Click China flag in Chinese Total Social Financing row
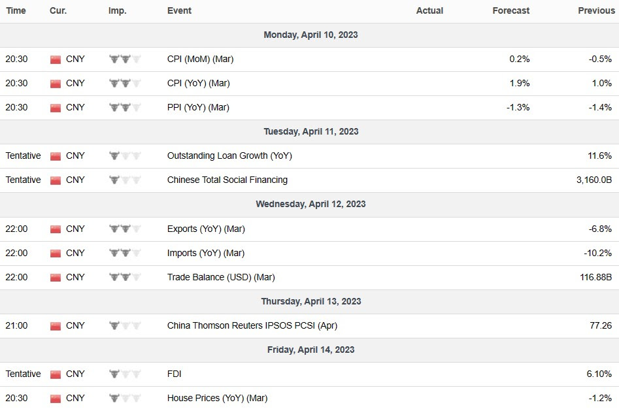Image resolution: width=619 pixels, height=409 pixels. [56, 180]
